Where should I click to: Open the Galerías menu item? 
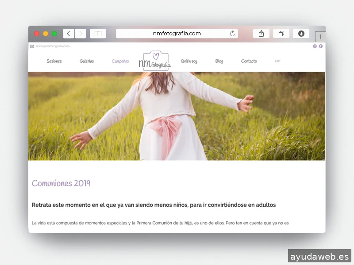(x=86, y=61)
